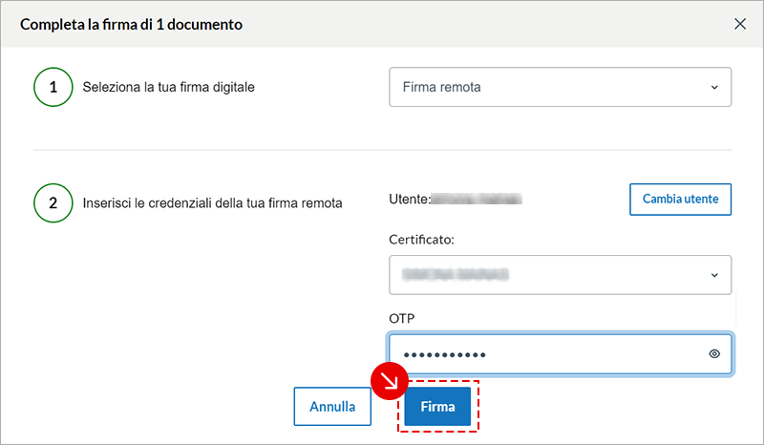Show the OTP with the eye icon
This screenshot has height=445, width=764.
click(713, 354)
